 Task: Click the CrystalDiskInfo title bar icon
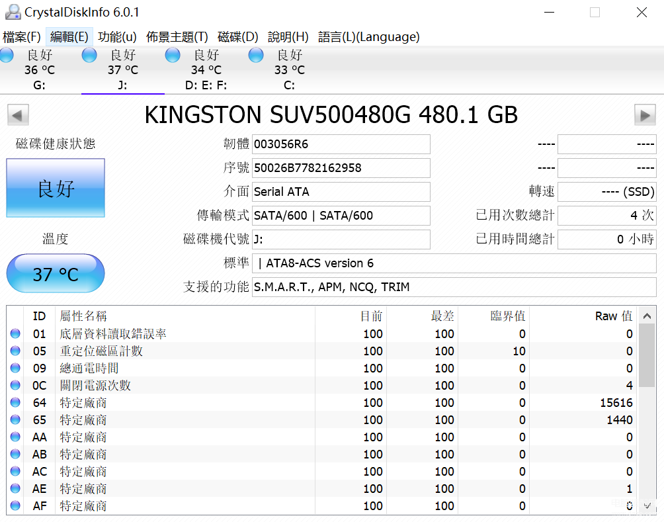13,12
